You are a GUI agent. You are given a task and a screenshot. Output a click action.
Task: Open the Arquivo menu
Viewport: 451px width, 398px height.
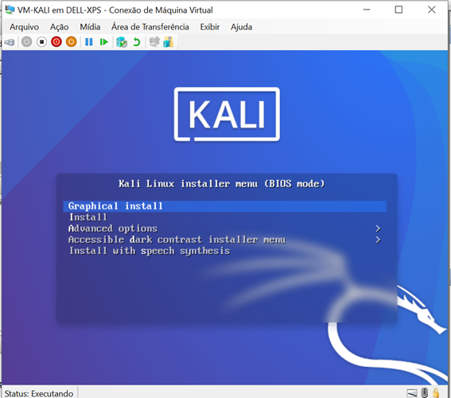[x=25, y=27]
